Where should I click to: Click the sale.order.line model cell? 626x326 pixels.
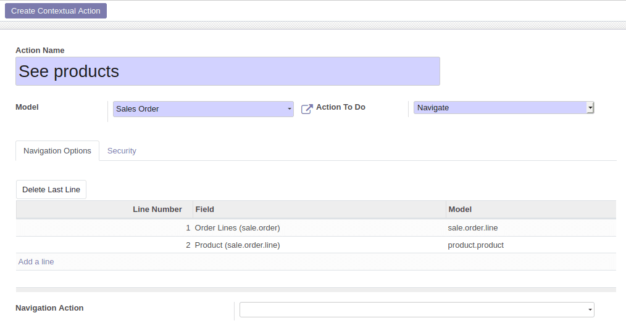coord(473,228)
